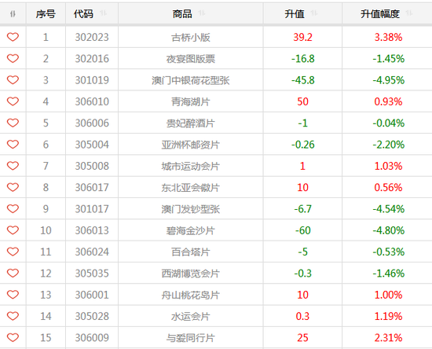Click the -0.26 appreciation value

click(x=302, y=145)
